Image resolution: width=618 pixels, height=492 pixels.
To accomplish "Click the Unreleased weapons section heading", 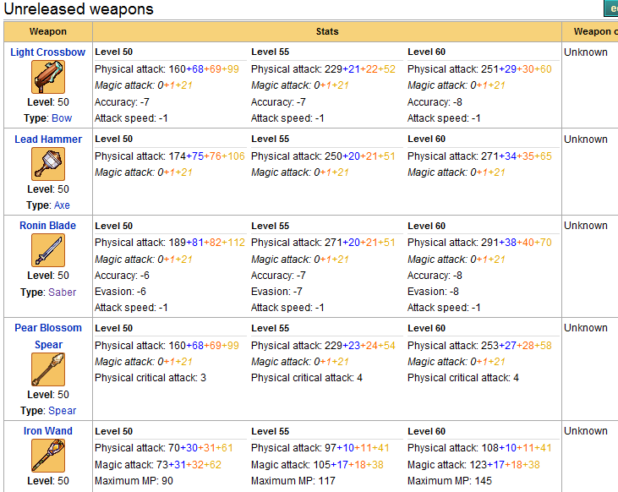I will coord(79,10).
